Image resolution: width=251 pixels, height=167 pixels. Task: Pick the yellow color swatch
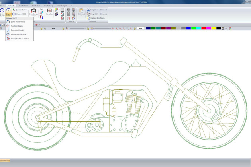pos(214,29)
